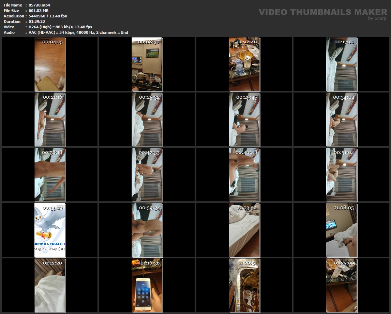Click the Video Thumbnails Maker watermark title
Screen dimensions: 391x314
[x=323, y=12]
